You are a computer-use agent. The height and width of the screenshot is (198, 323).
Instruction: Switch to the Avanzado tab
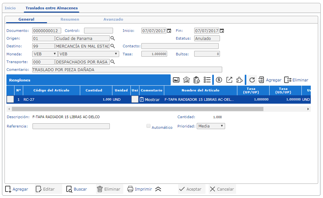(113, 19)
